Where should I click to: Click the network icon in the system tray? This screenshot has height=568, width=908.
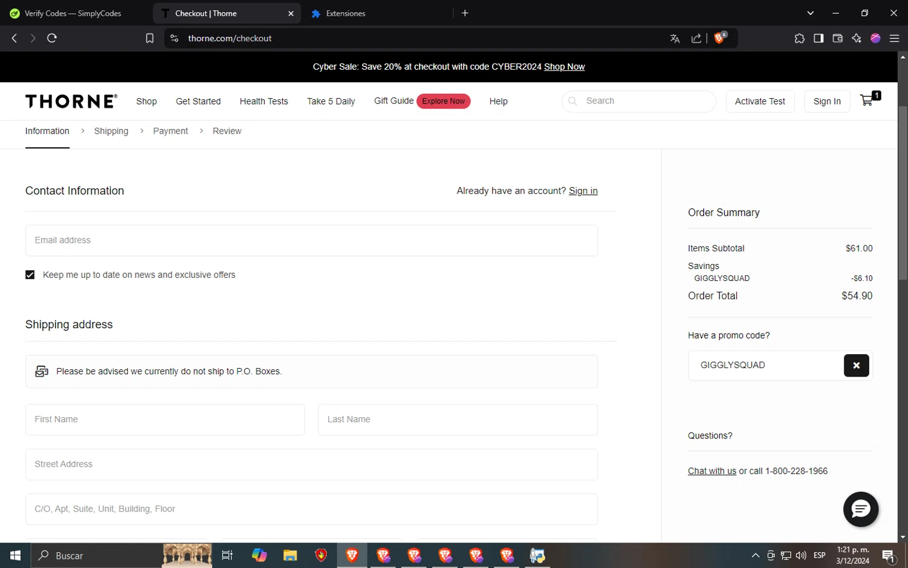786,555
